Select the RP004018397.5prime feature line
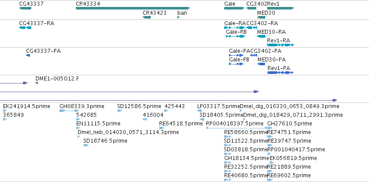The image size is (369, 182). pyautogui.click(x=236, y=128)
